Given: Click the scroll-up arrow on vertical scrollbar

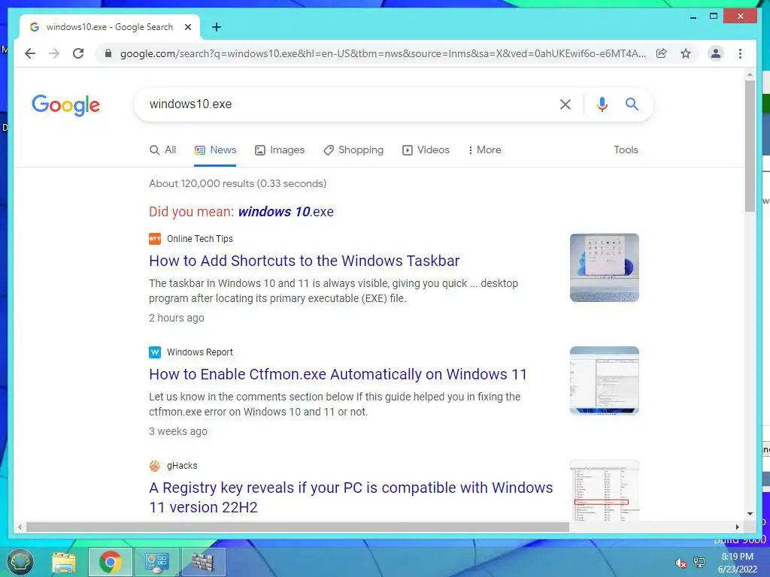Looking at the screenshot, I should tap(750, 74).
